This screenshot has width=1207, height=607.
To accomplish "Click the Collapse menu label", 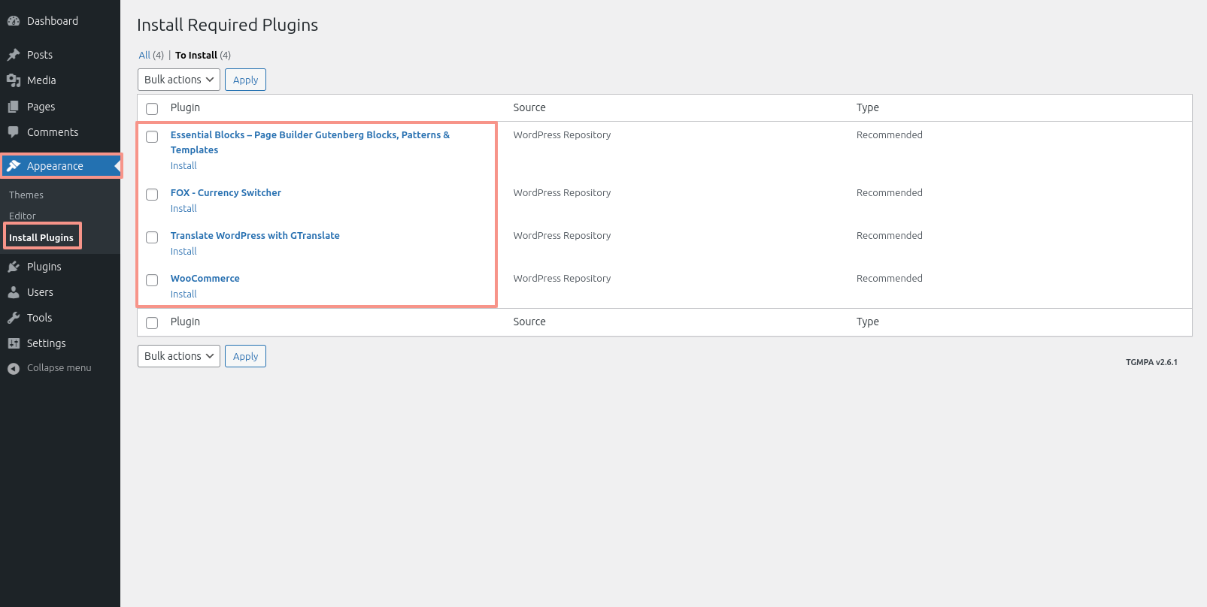I will (x=59, y=368).
